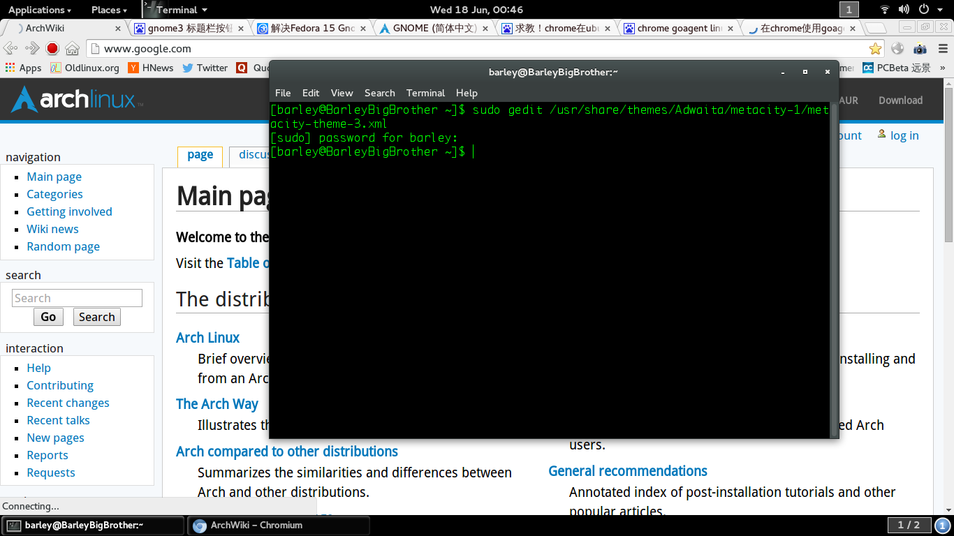Open the Getting involved link

69,211
